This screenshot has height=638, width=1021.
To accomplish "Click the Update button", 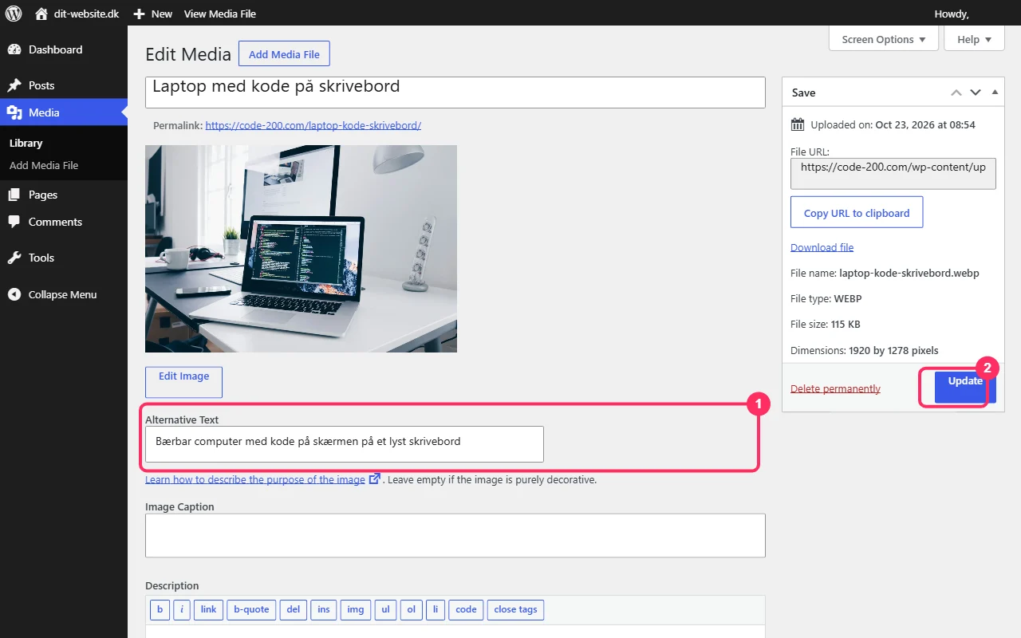I will 965,387.
